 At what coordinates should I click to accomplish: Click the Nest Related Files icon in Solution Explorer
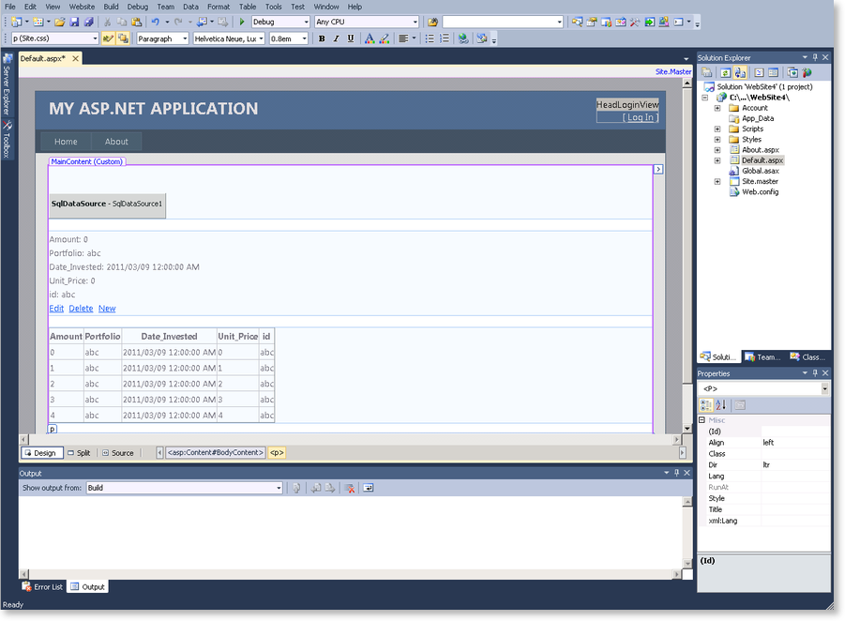click(740, 73)
